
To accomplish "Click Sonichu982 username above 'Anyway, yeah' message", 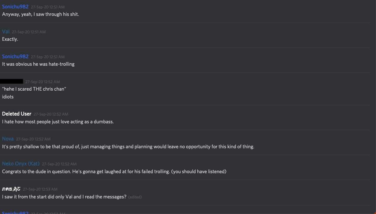I will [x=15, y=7].
